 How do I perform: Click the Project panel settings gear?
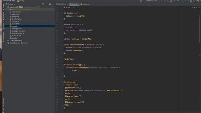[50, 4]
